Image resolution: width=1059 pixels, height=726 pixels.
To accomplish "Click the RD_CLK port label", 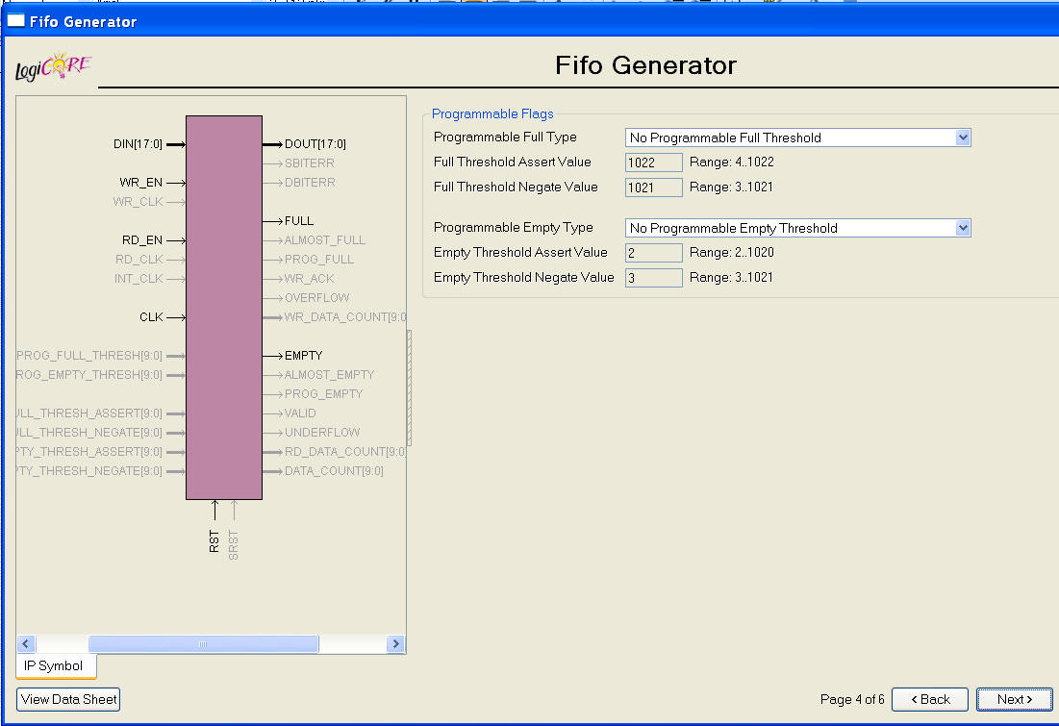I will click(139, 260).
